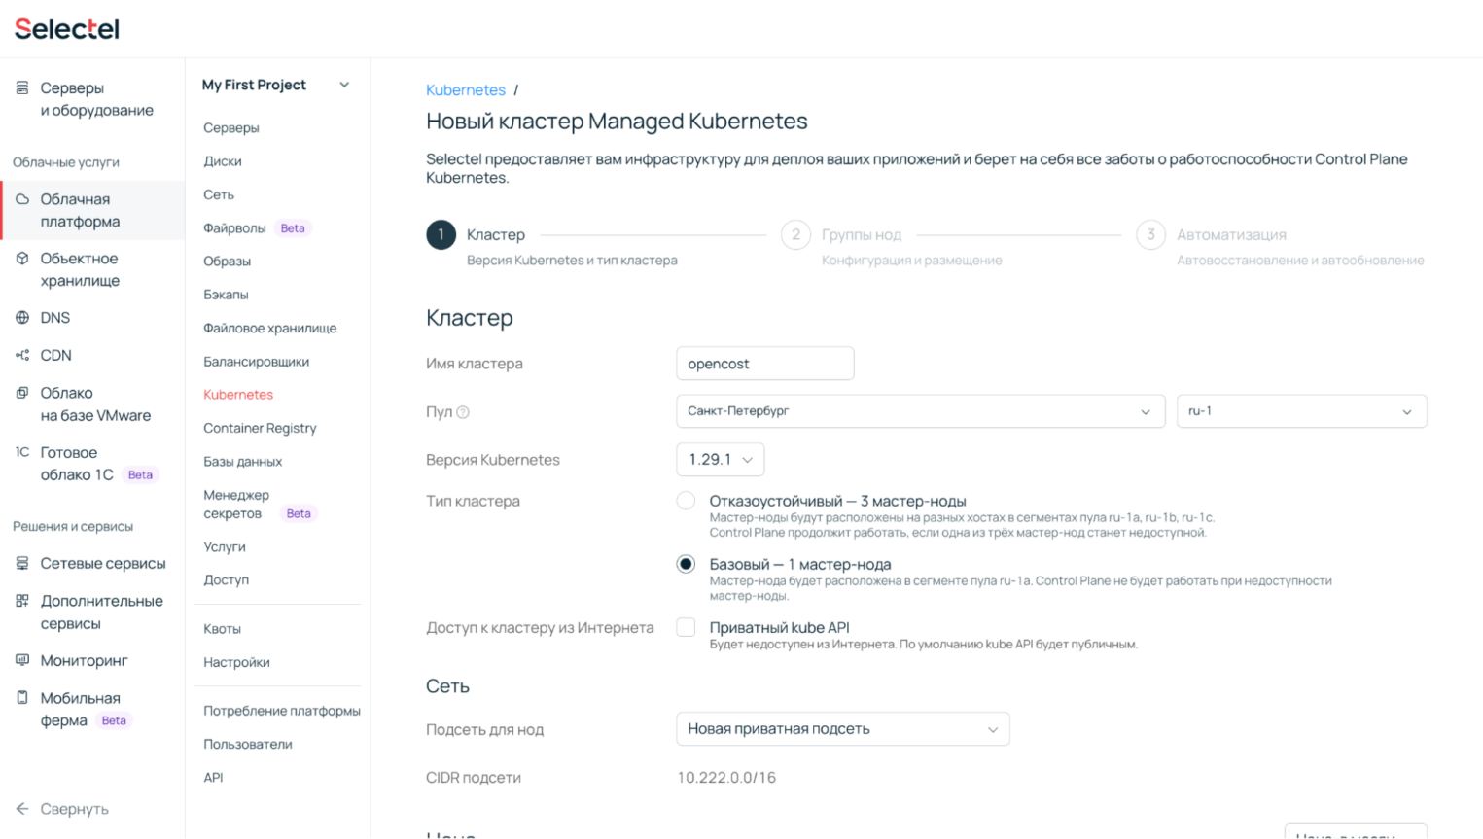Open Файрволы menu item

(234, 228)
